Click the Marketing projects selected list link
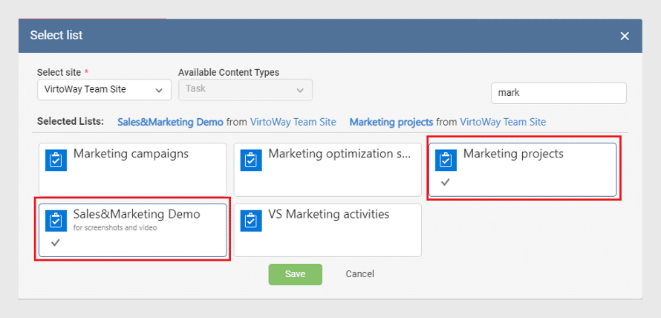The image size is (661, 318). [391, 123]
